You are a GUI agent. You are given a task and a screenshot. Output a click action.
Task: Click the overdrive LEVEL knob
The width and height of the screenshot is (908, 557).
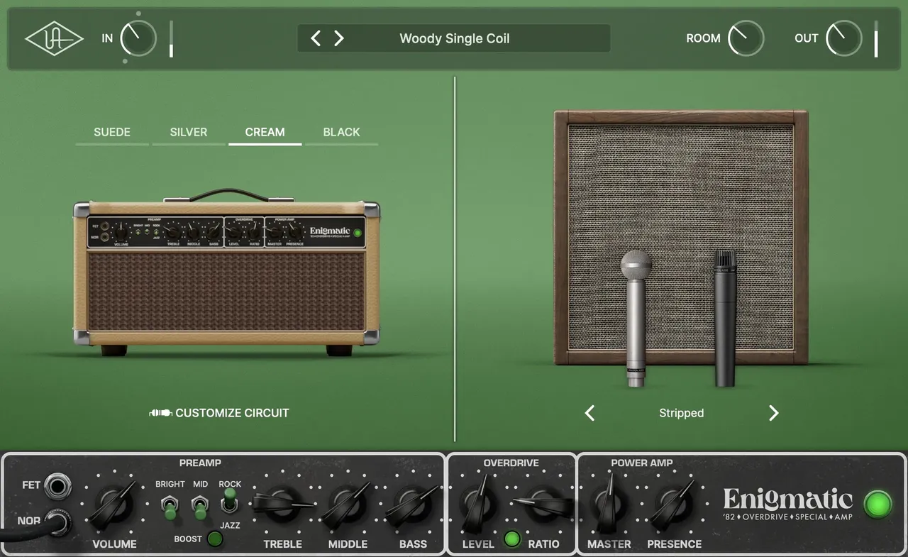coord(478,505)
